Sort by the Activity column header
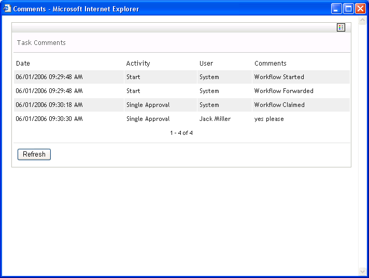Screen dimensions: 369x278 pyautogui.click(x=138, y=64)
